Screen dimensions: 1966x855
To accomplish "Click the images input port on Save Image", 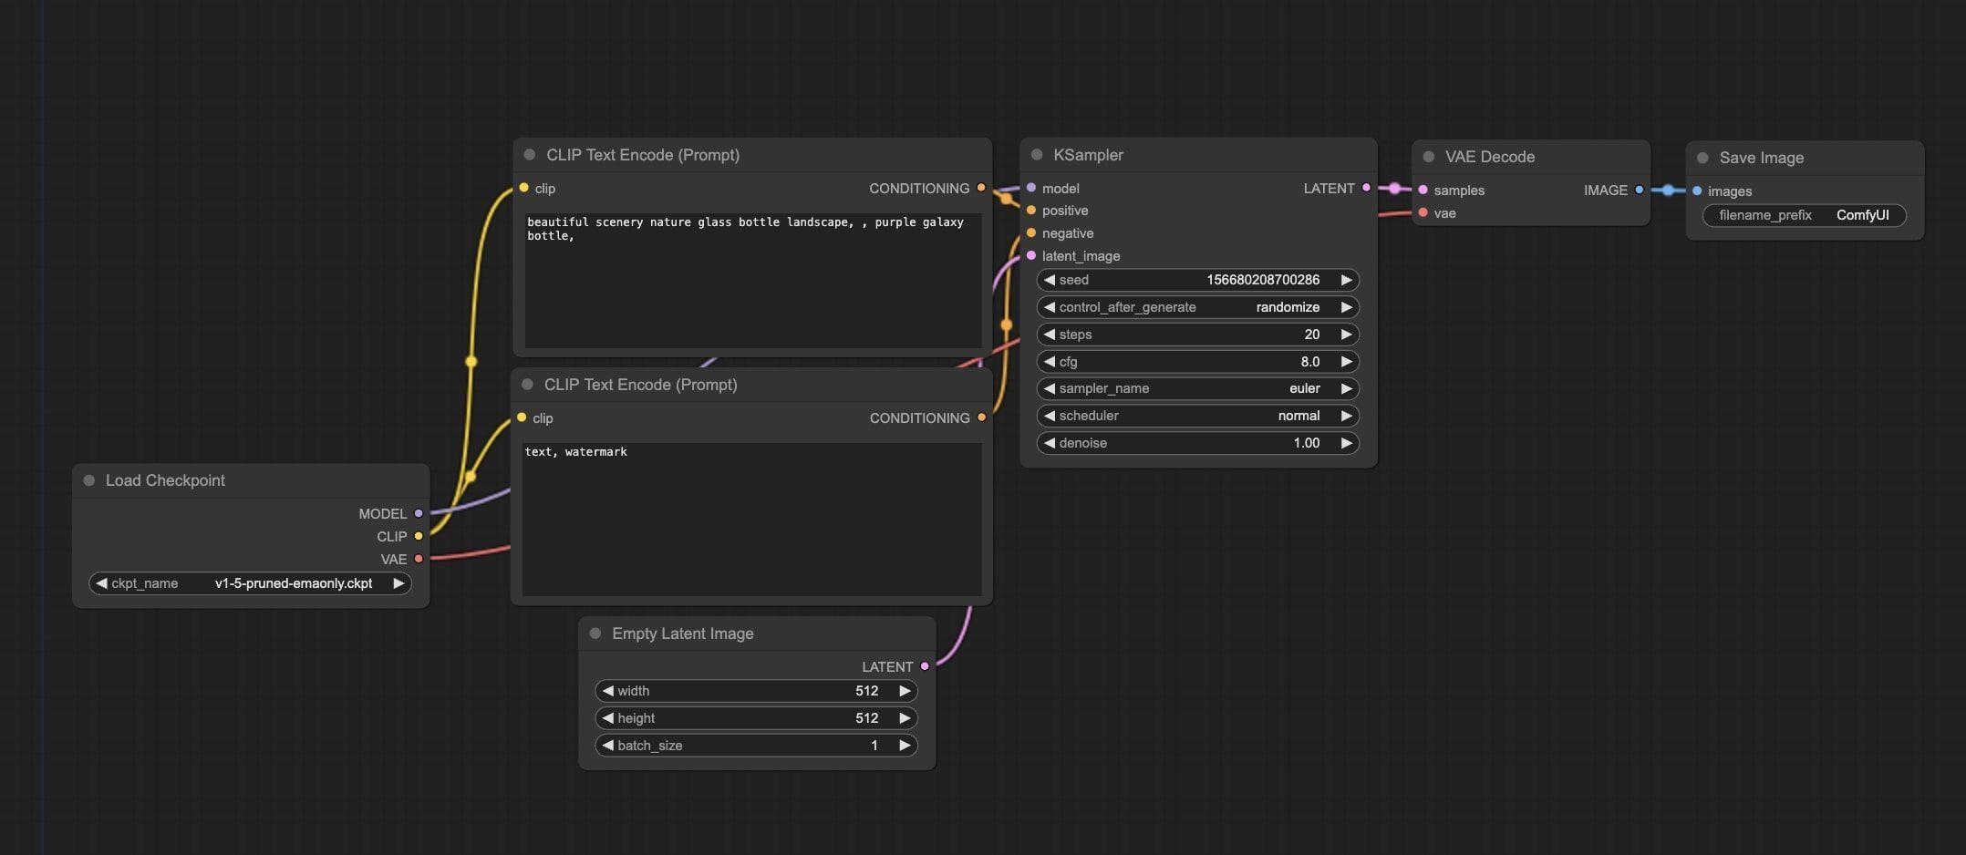I will pos(1697,191).
